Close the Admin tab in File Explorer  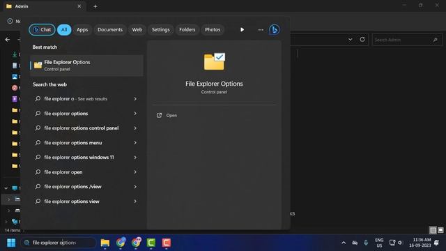tap(79, 6)
